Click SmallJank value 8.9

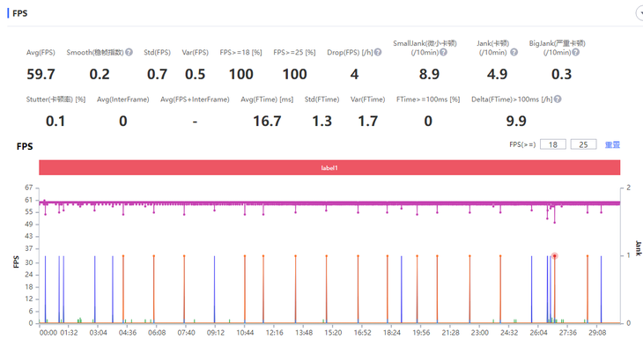(429, 74)
